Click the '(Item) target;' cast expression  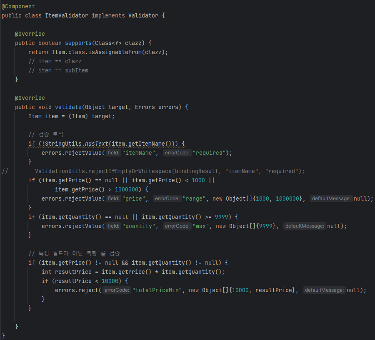[x=92, y=117]
